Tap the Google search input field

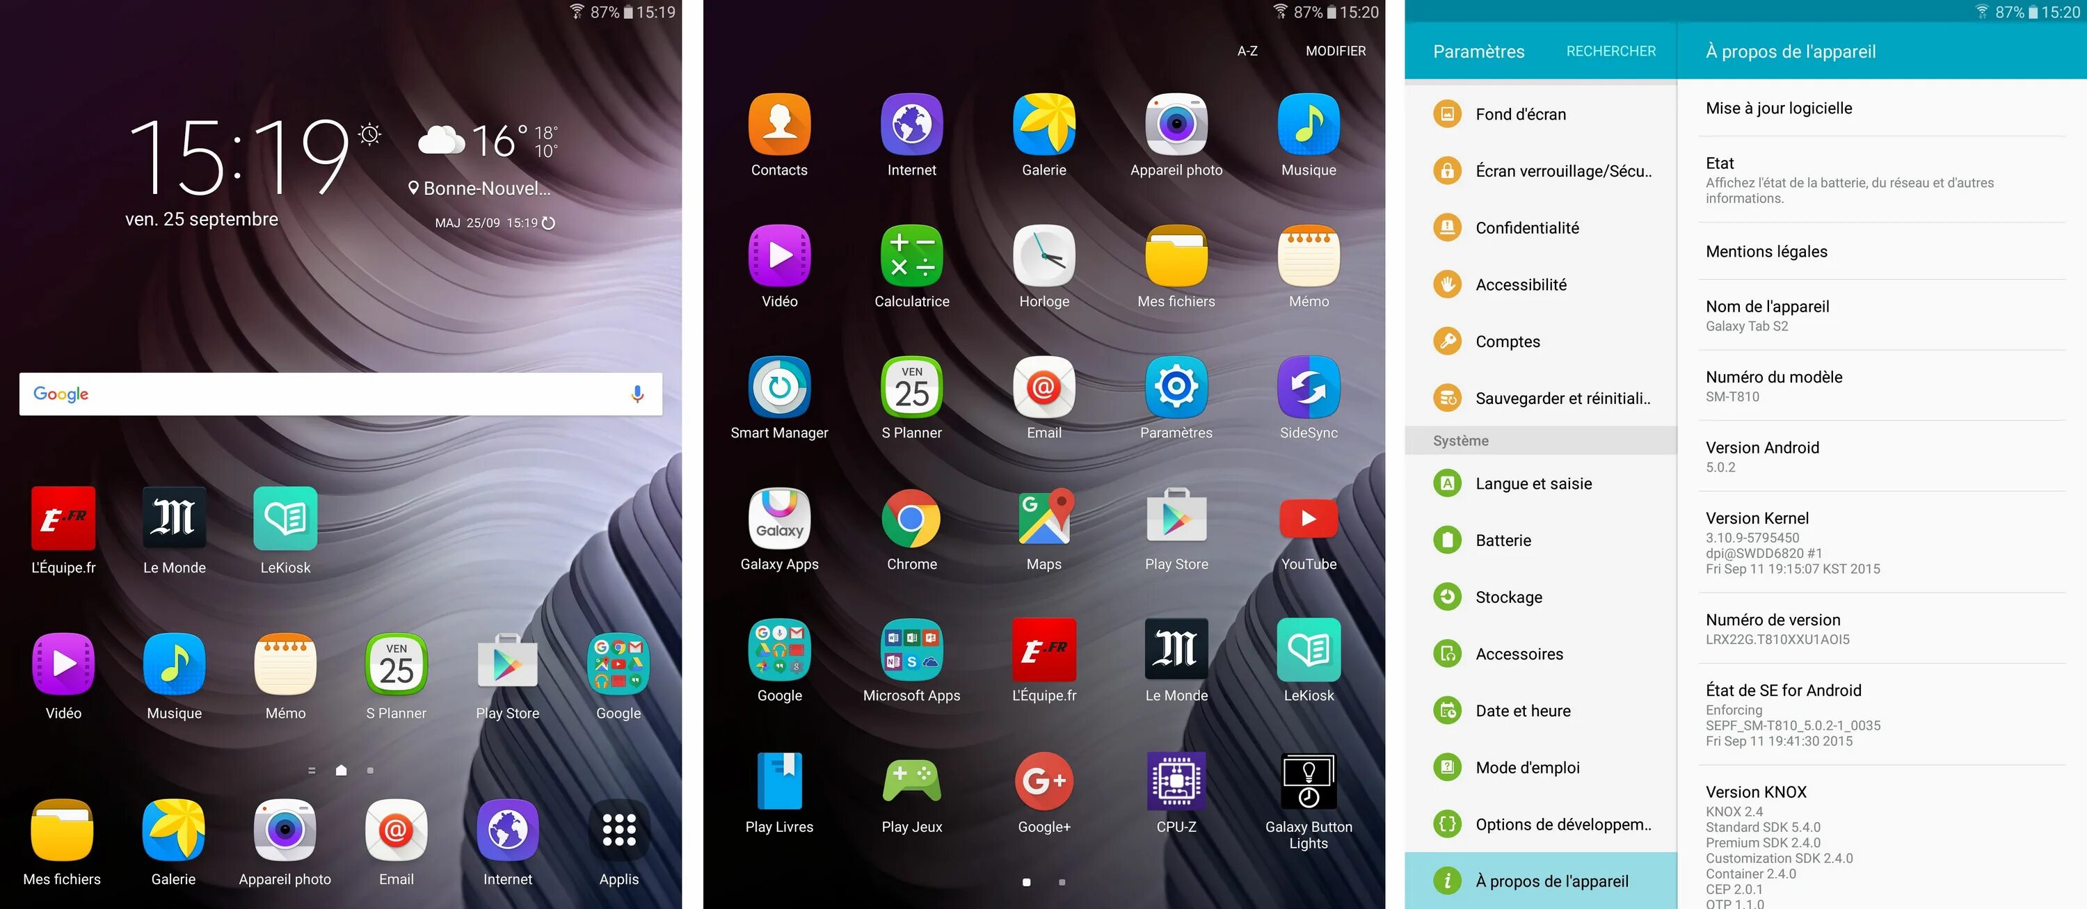[338, 393]
